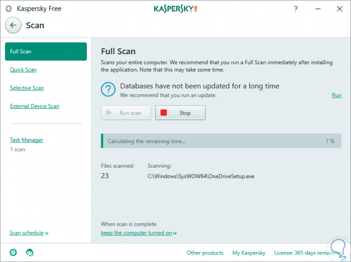The width and height of the screenshot is (351, 262).
Task: Open support using the headset face icon
Action: (30, 252)
